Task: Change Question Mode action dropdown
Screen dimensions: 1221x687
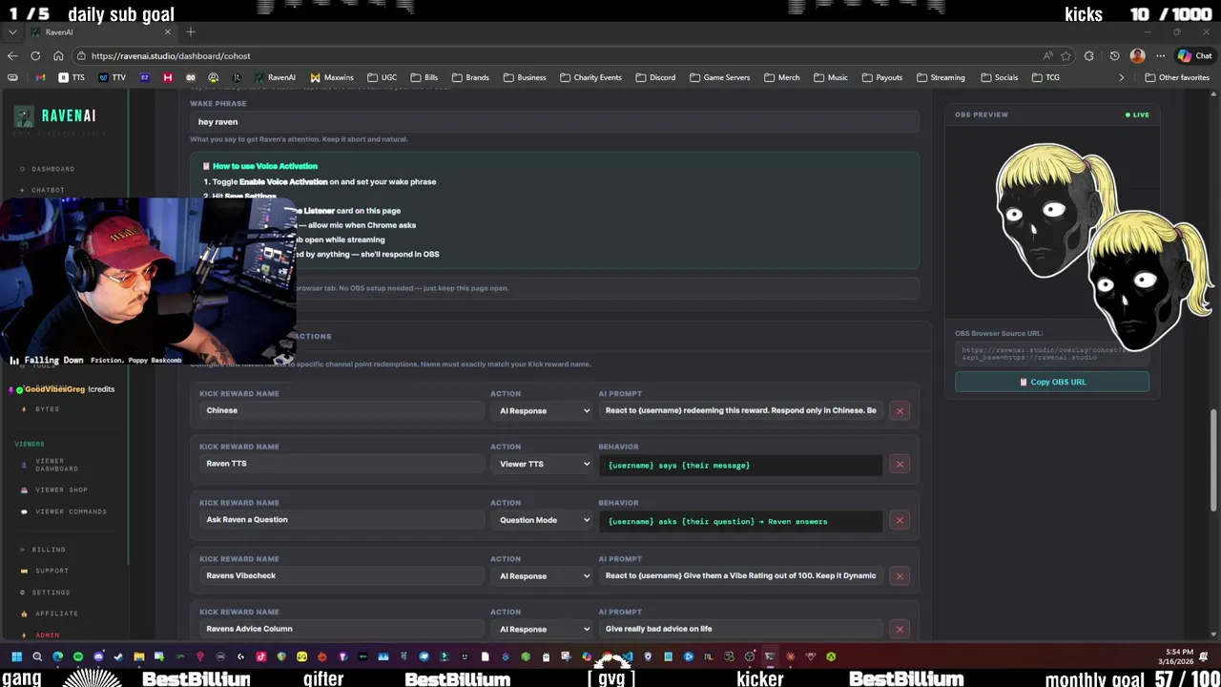Action: pos(544,520)
